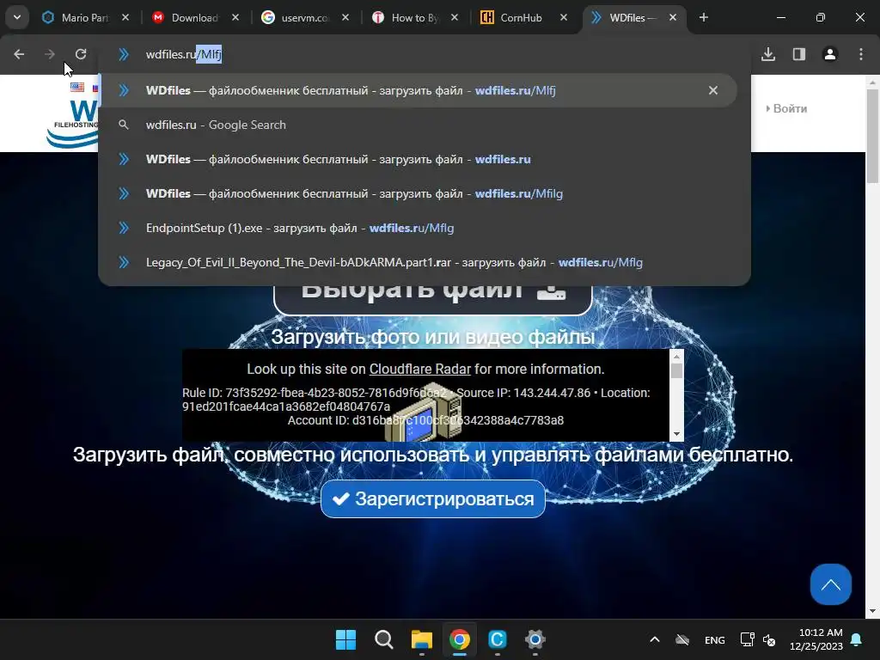
Task: Open the Chrome profile avatar
Action: point(830,54)
